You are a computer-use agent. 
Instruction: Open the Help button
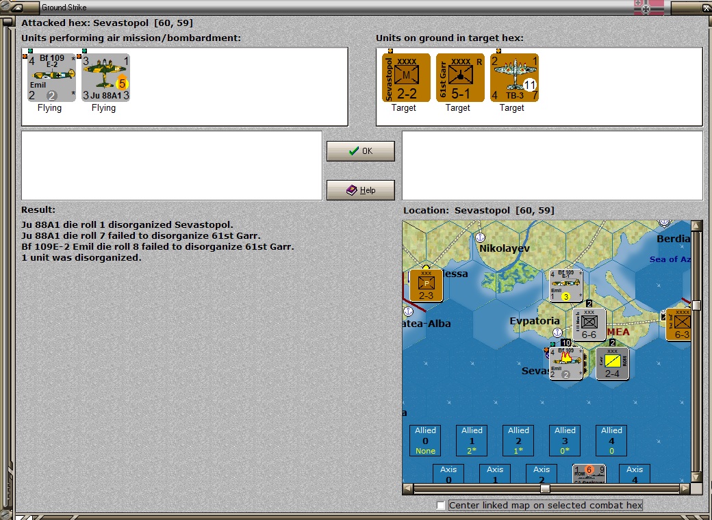click(361, 190)
